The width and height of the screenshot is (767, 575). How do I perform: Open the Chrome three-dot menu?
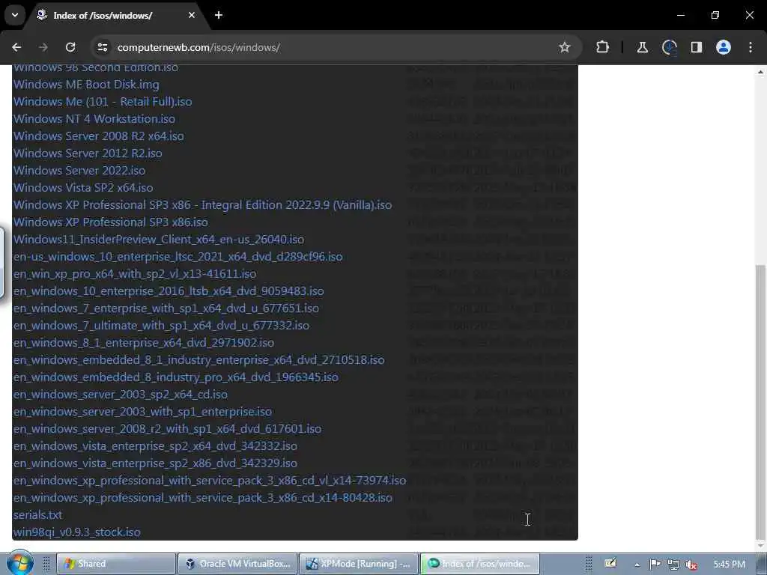point(751,47)
